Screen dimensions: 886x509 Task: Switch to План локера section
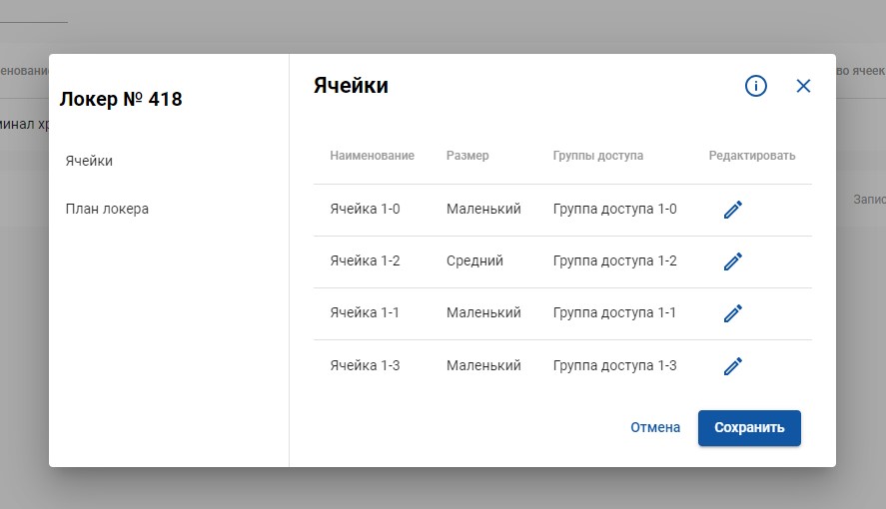[107, 209]
